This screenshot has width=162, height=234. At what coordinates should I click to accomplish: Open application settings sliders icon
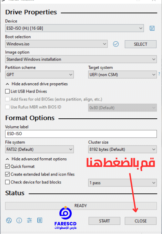coord(29,220)
